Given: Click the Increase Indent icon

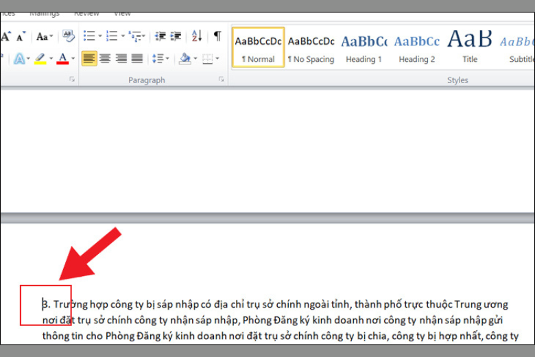Looking at the screenshot, I should (176, 36).
